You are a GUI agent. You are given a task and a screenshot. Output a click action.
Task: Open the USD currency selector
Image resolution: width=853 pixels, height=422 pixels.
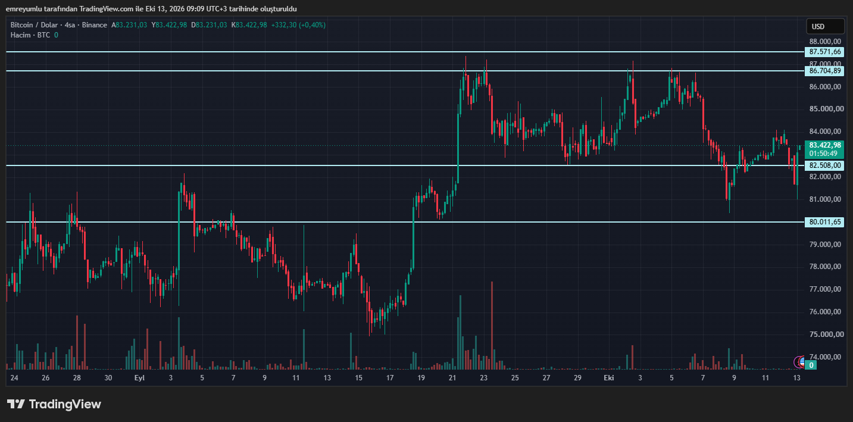[825, 26]
